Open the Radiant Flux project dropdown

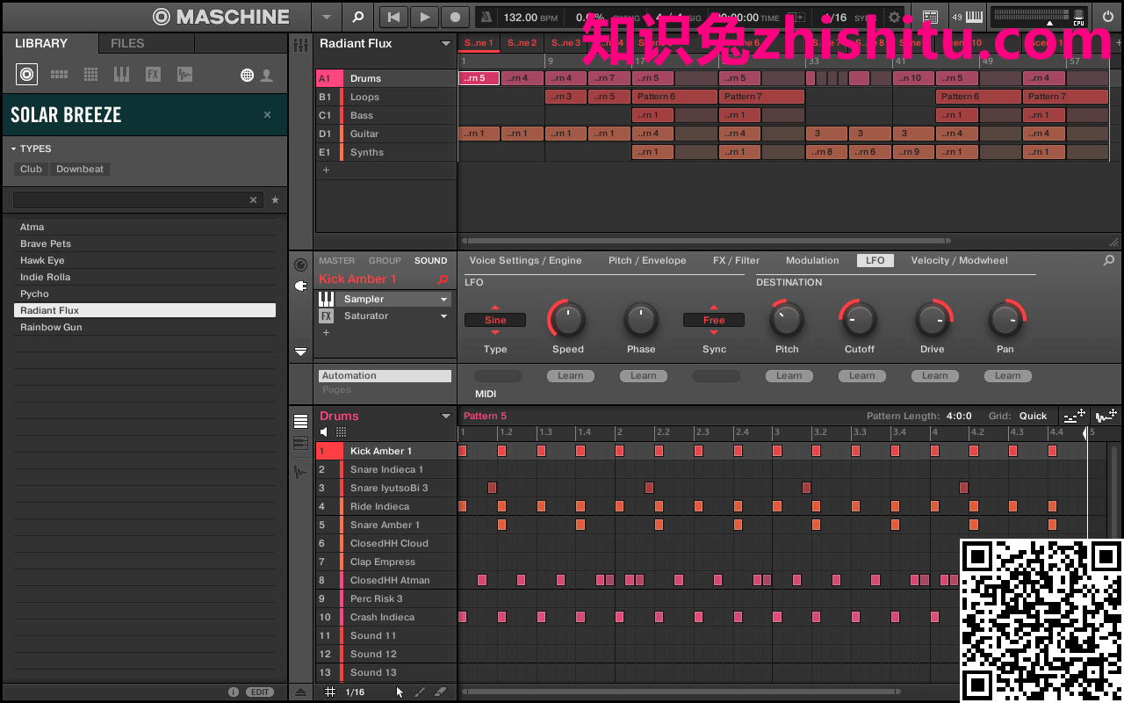point(446,44)
